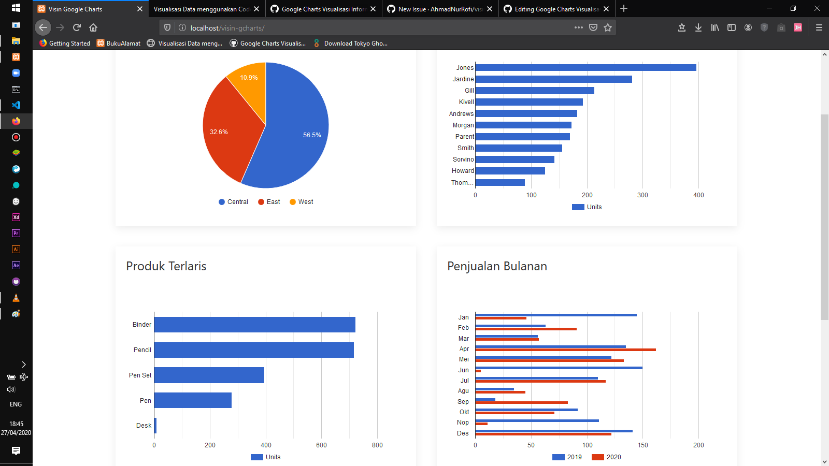Image resolution: width=829 pixels, height=466 pixels.
Task: Open XAMPP from the taskbar
Action: [x=16, y=57]
